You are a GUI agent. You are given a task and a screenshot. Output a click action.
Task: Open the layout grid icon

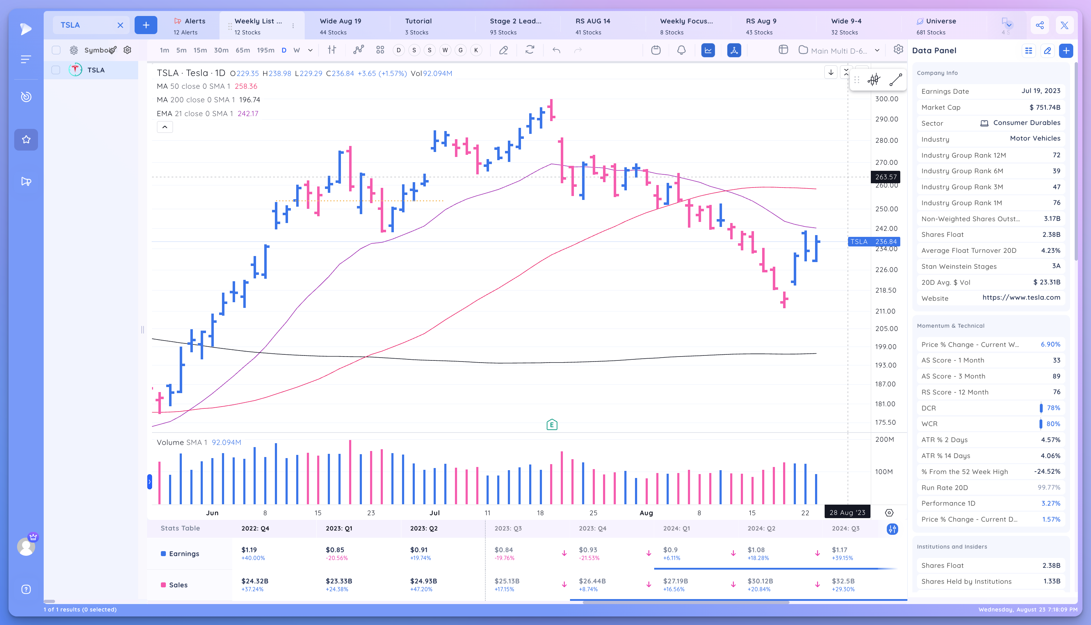(x=783, y=50)
